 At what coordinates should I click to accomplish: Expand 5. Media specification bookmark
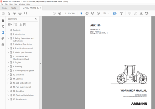pyautogui.click(x=8, y=52)
